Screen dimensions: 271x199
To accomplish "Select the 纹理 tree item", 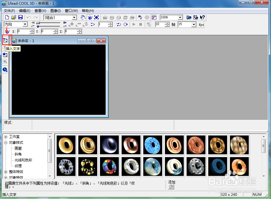I will pyautogui.click(x=18, y=166).
